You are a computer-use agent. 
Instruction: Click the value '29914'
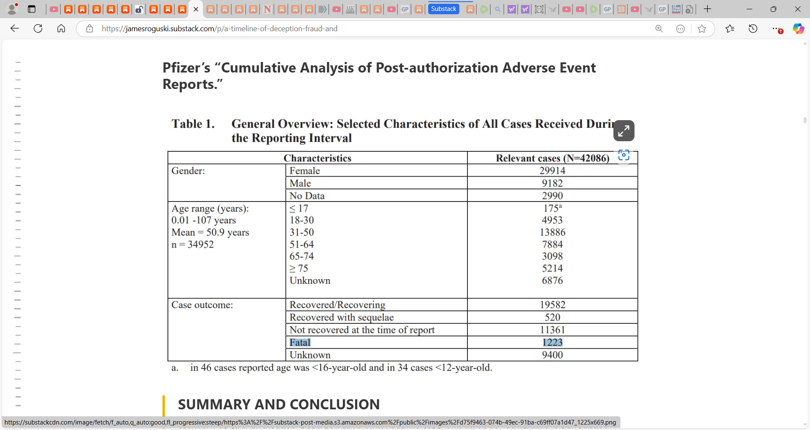[552, 171]
